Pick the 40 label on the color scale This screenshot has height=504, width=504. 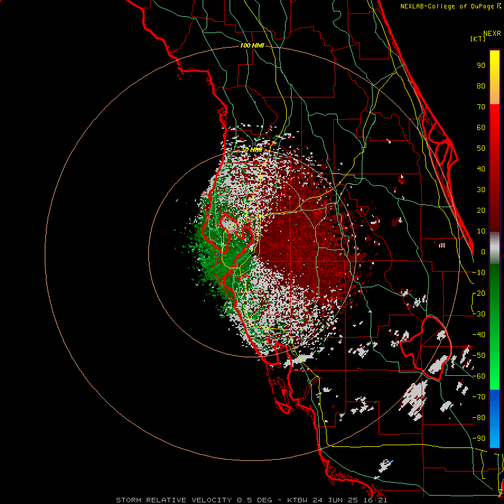(481, 169)
